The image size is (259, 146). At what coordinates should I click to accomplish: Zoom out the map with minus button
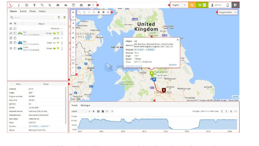[73, 17]
